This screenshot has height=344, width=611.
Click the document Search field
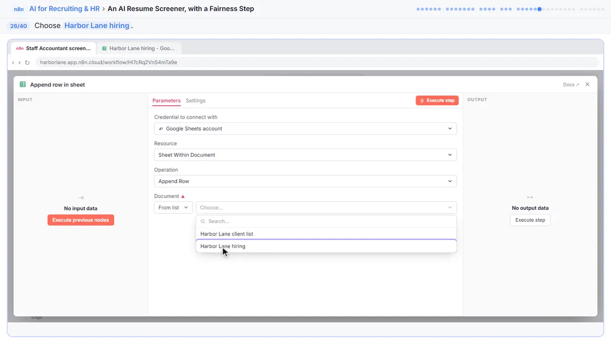(326, 221)
